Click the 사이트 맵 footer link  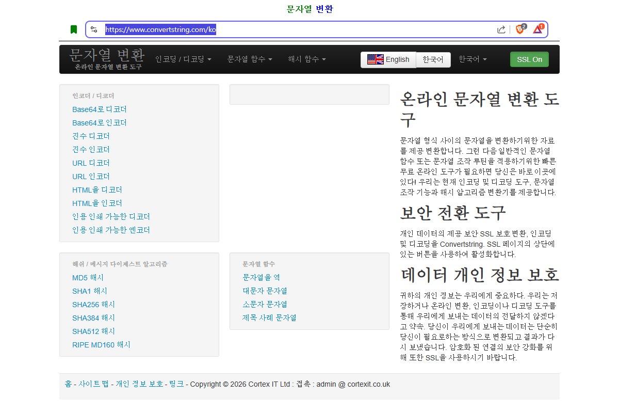pyautogui.click(x=93, y=384)
